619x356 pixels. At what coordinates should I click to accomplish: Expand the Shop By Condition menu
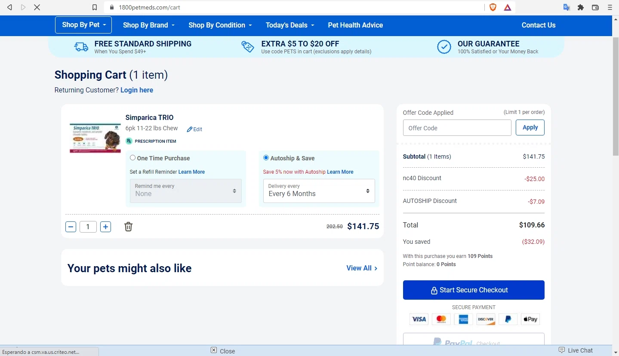pos(220,25)
